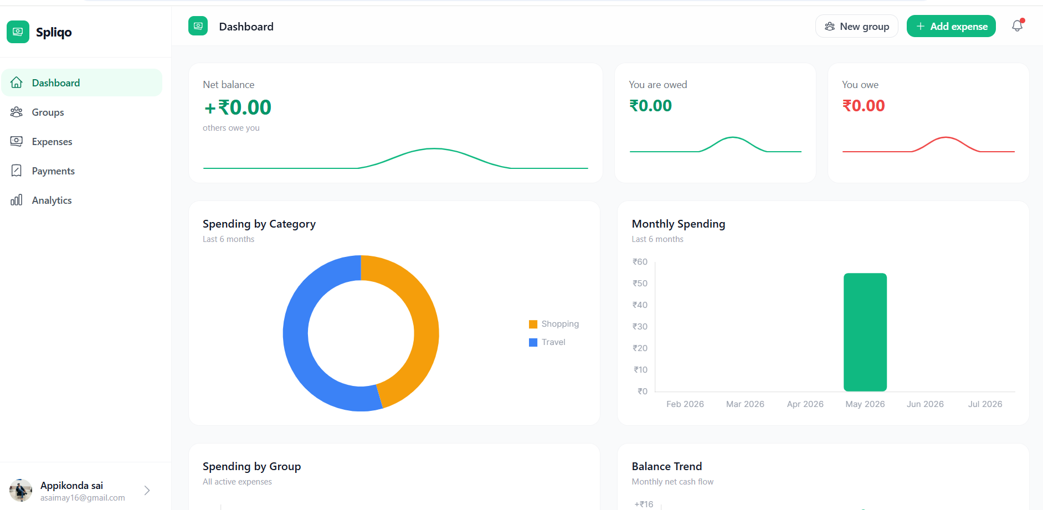Click the Spending by Category heading
The width and height of the screenshot is (1043, 510).
[259, 224]
